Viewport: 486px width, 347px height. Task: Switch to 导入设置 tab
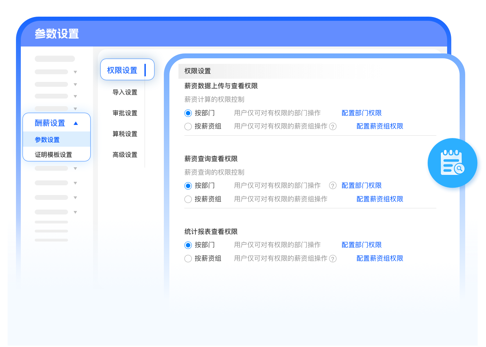[x=125, y=92]
